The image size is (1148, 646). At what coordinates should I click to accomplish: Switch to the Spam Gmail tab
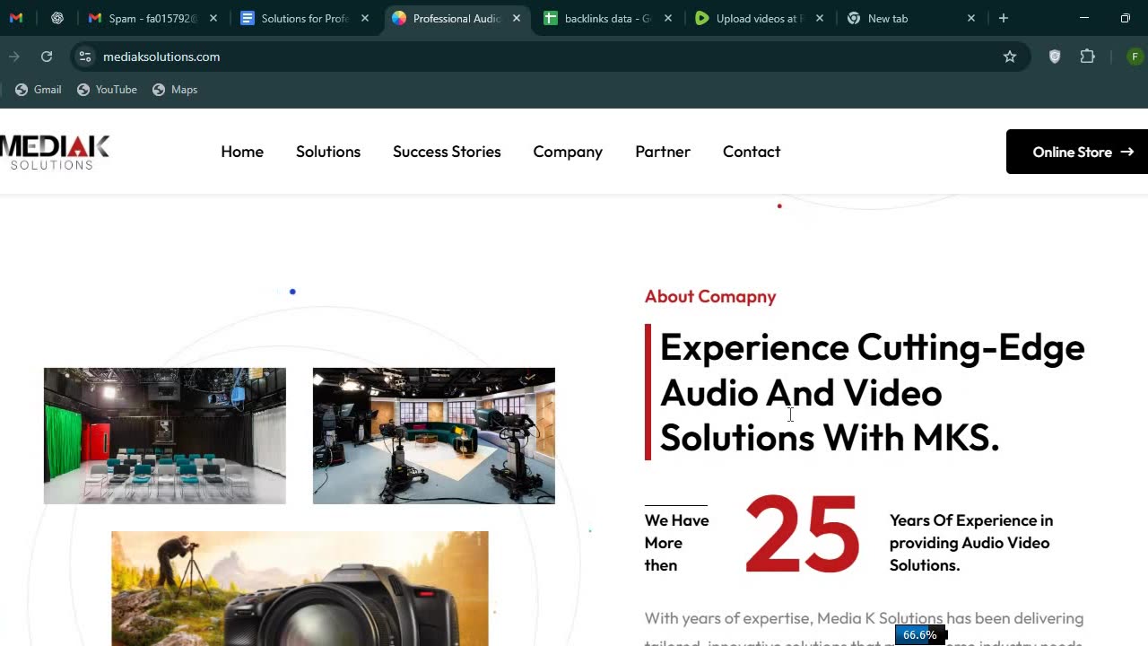152,18
